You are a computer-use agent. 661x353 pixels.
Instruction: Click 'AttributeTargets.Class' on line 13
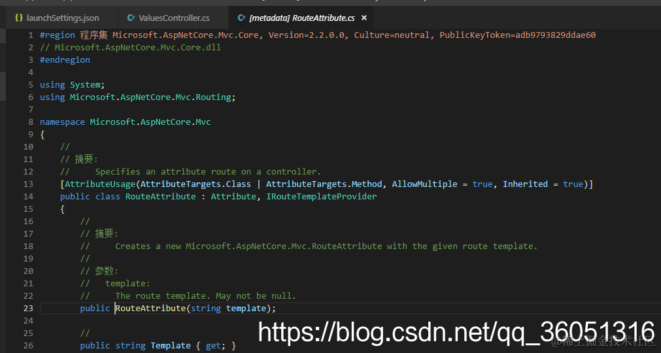pos(195,184)
